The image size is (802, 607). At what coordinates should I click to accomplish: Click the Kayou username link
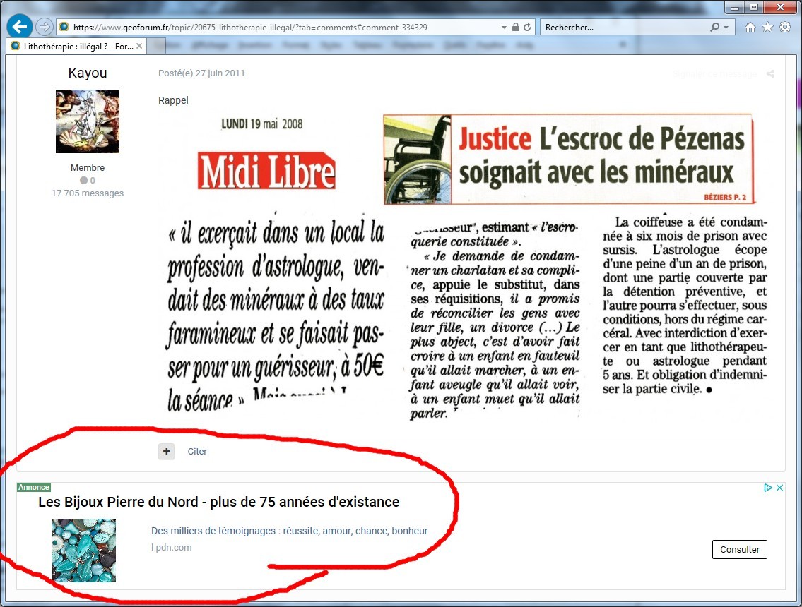[x=88, y=73]
